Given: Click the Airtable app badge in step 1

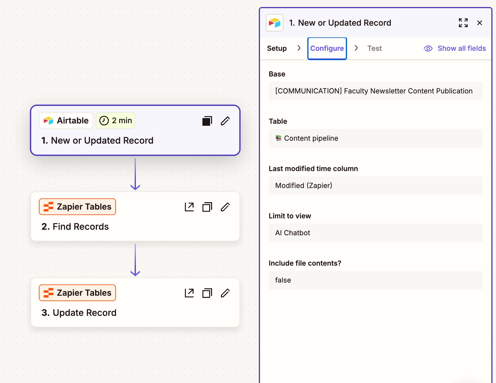Looking at the screenshot, I should coord(66,121).
